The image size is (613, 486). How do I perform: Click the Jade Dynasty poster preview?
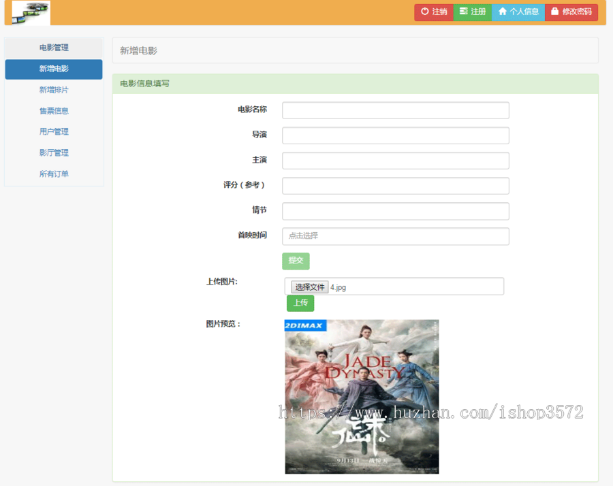tap(362, 397)
